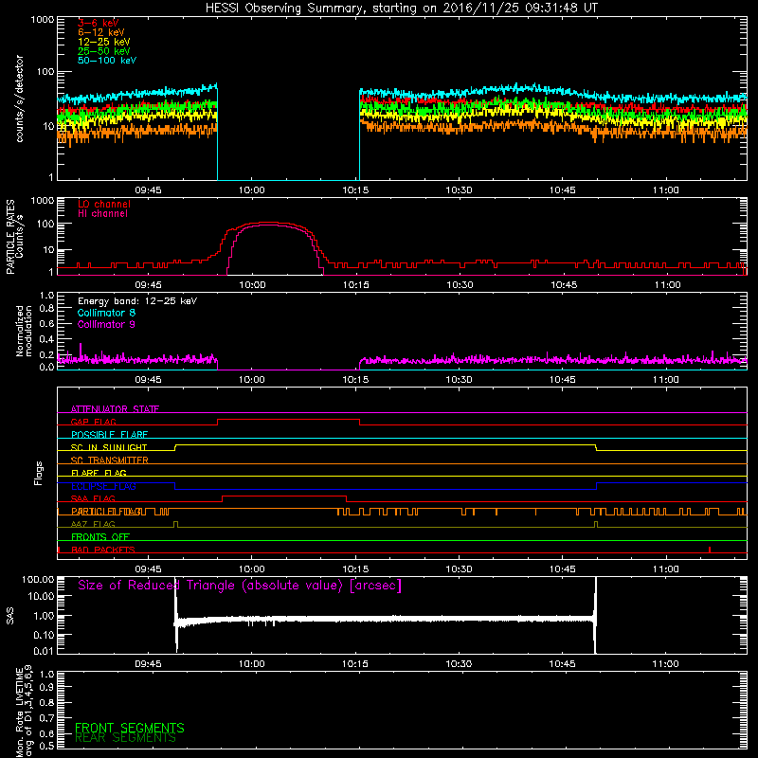
Task: Select the REAR SEGMENTS legend label
Action: pos(125,738)
